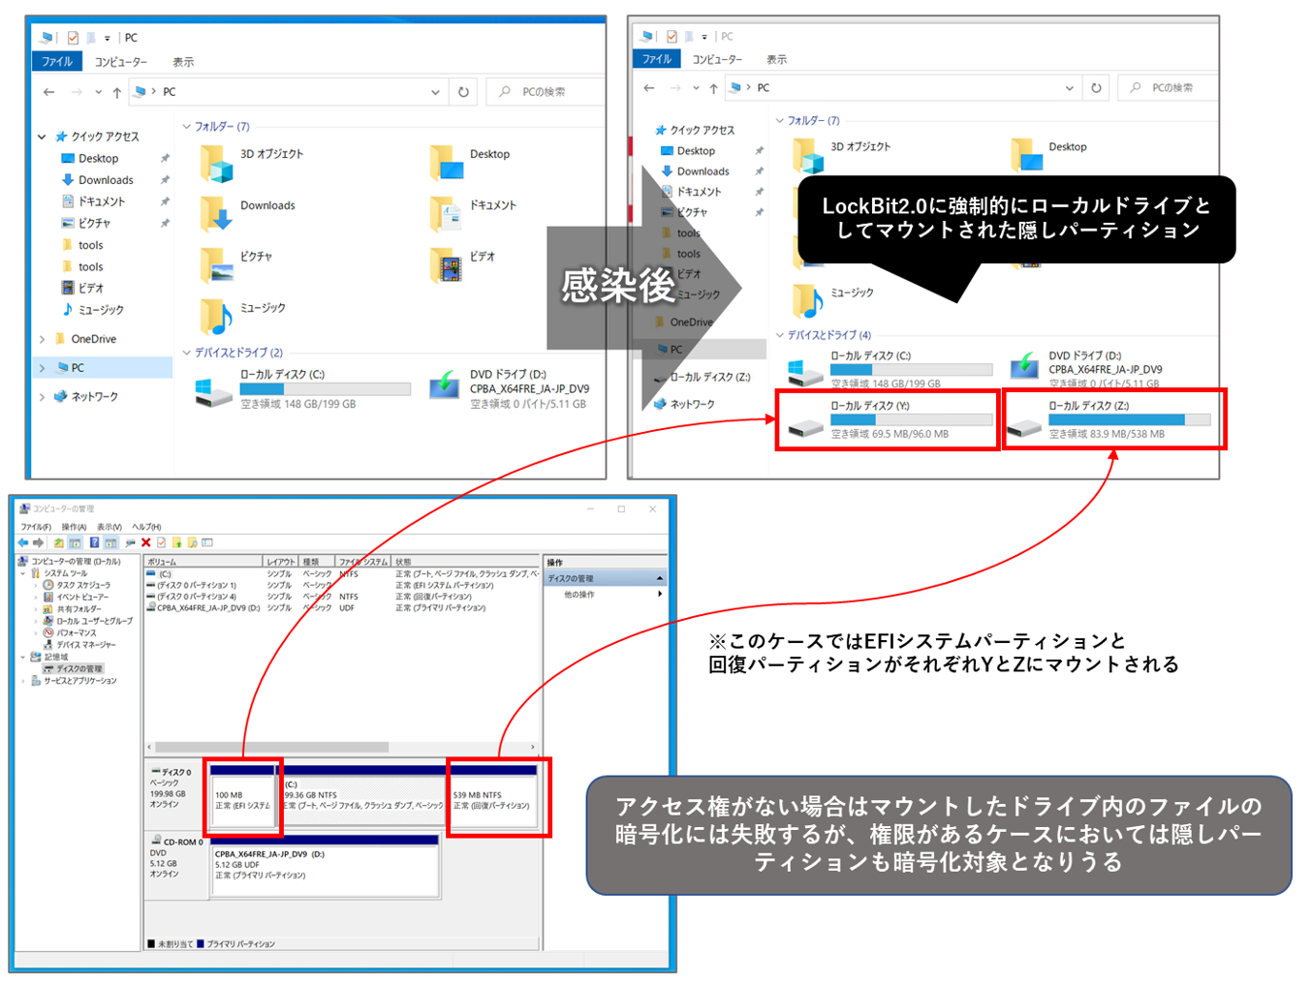
Task: Select ローカル ディスク (C:) drive in left Explorer
Action: (302, 388)
